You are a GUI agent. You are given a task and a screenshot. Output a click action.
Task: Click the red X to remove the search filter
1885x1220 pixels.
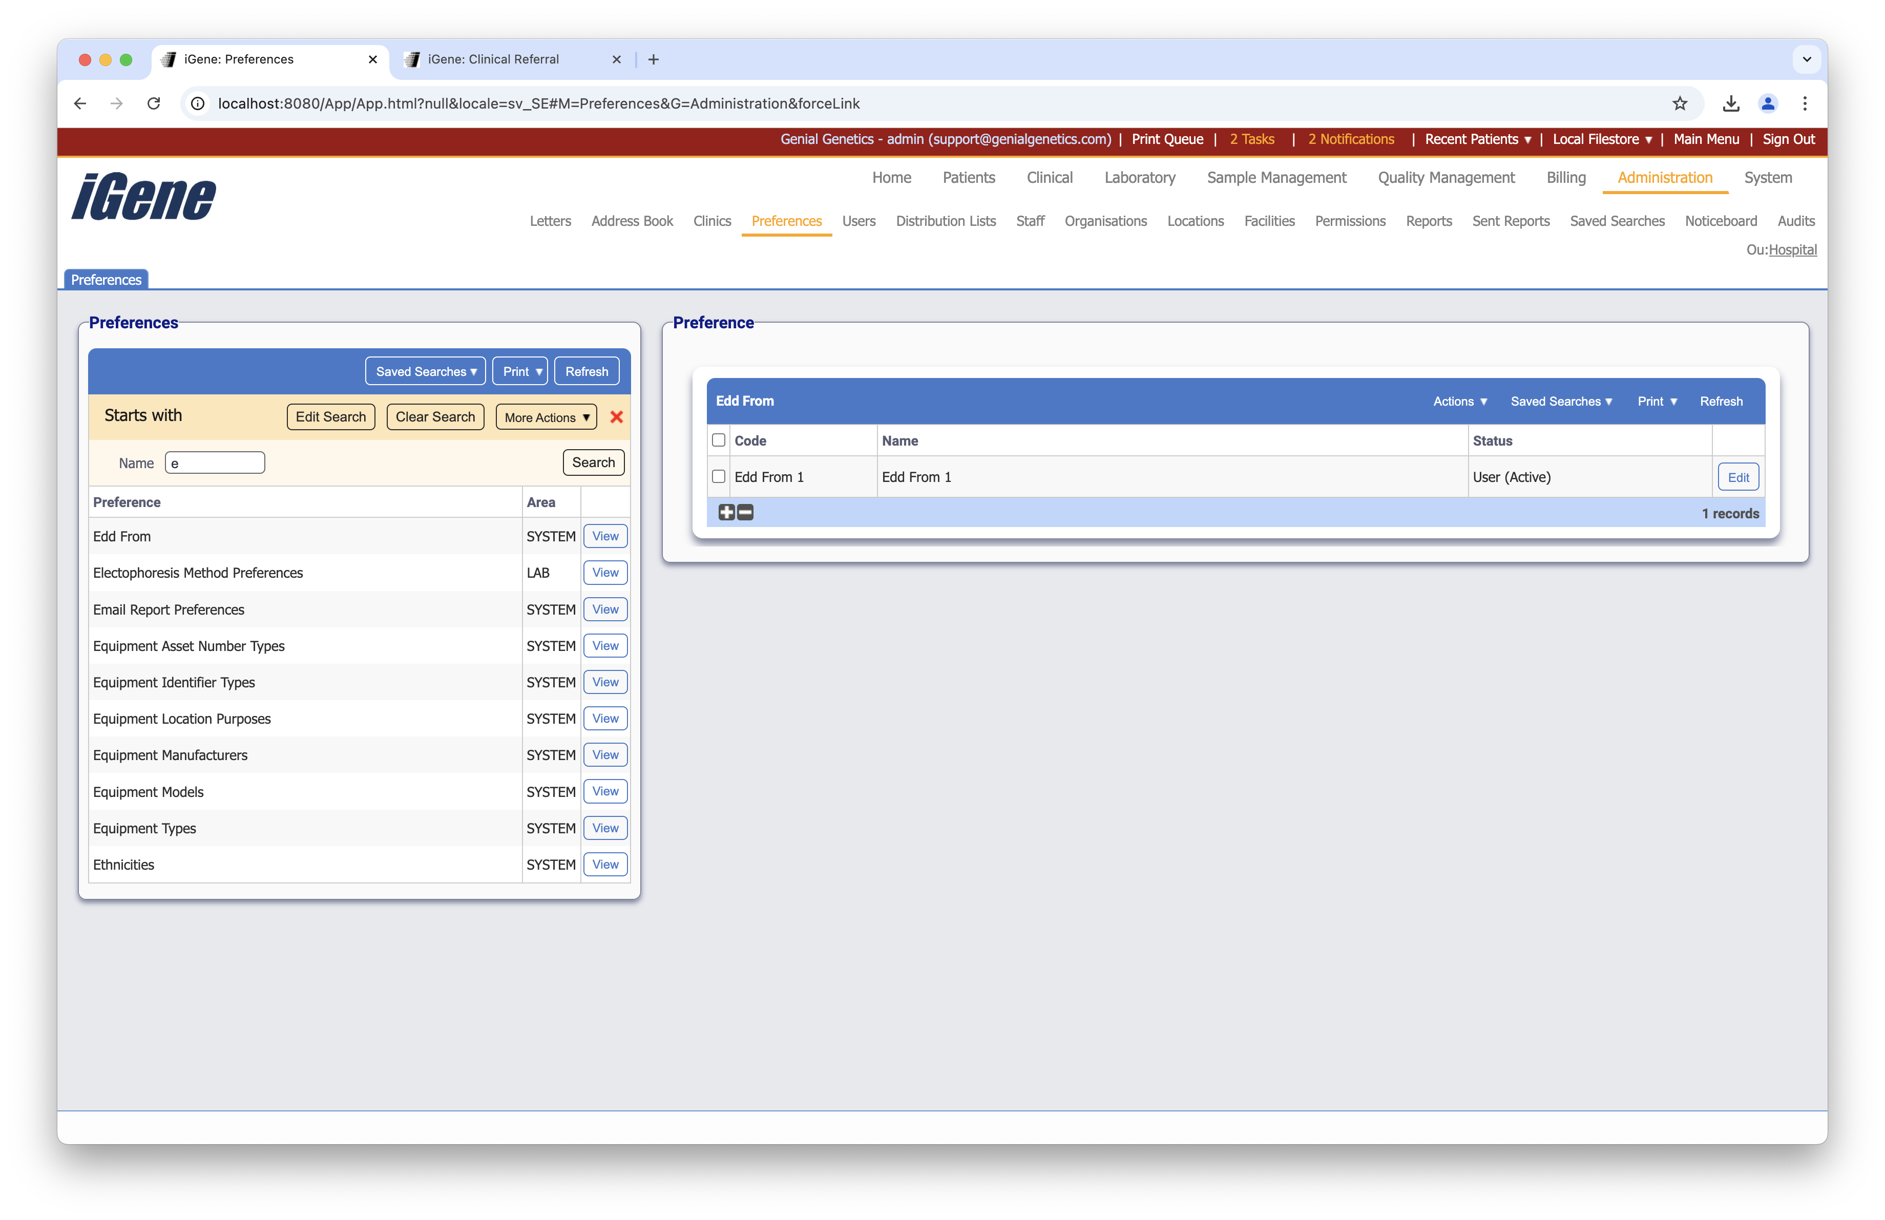(616, 416)
